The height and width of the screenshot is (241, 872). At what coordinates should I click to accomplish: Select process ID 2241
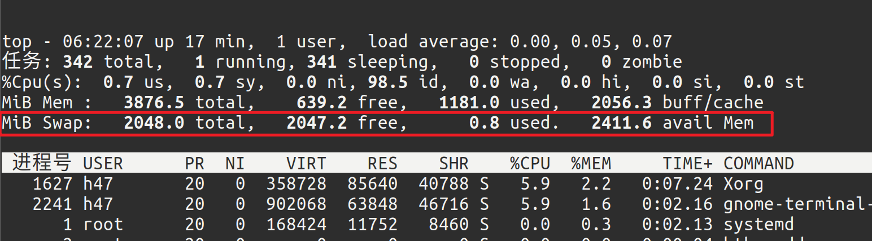coord(52,204)
